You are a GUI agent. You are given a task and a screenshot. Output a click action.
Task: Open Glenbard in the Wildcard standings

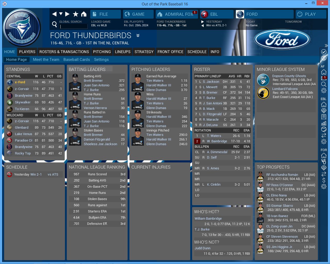click(x=22, y=128)
